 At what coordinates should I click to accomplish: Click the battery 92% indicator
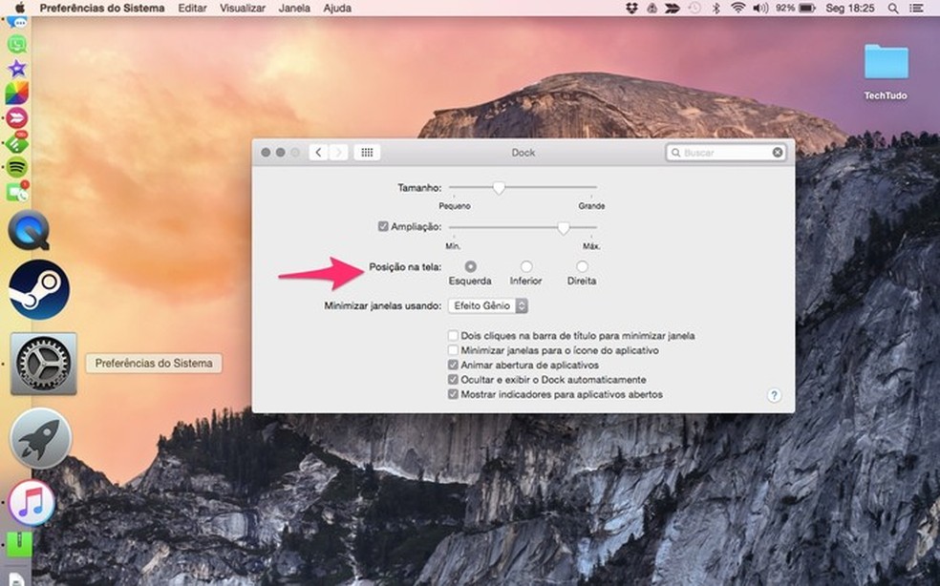click(796, 8)
